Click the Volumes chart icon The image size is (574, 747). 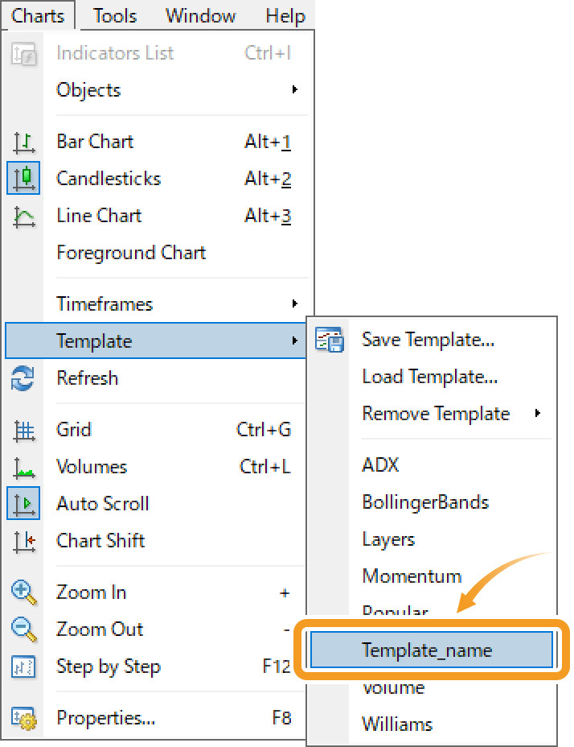click(24, 468)
